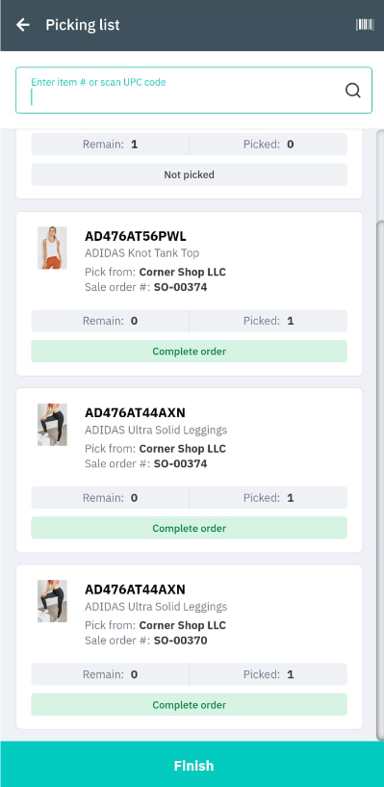The height and width of the screenshot is (787, 384).
Task: Open the leggings thumbnail for order SO-00370
Action: click(52, 601)
